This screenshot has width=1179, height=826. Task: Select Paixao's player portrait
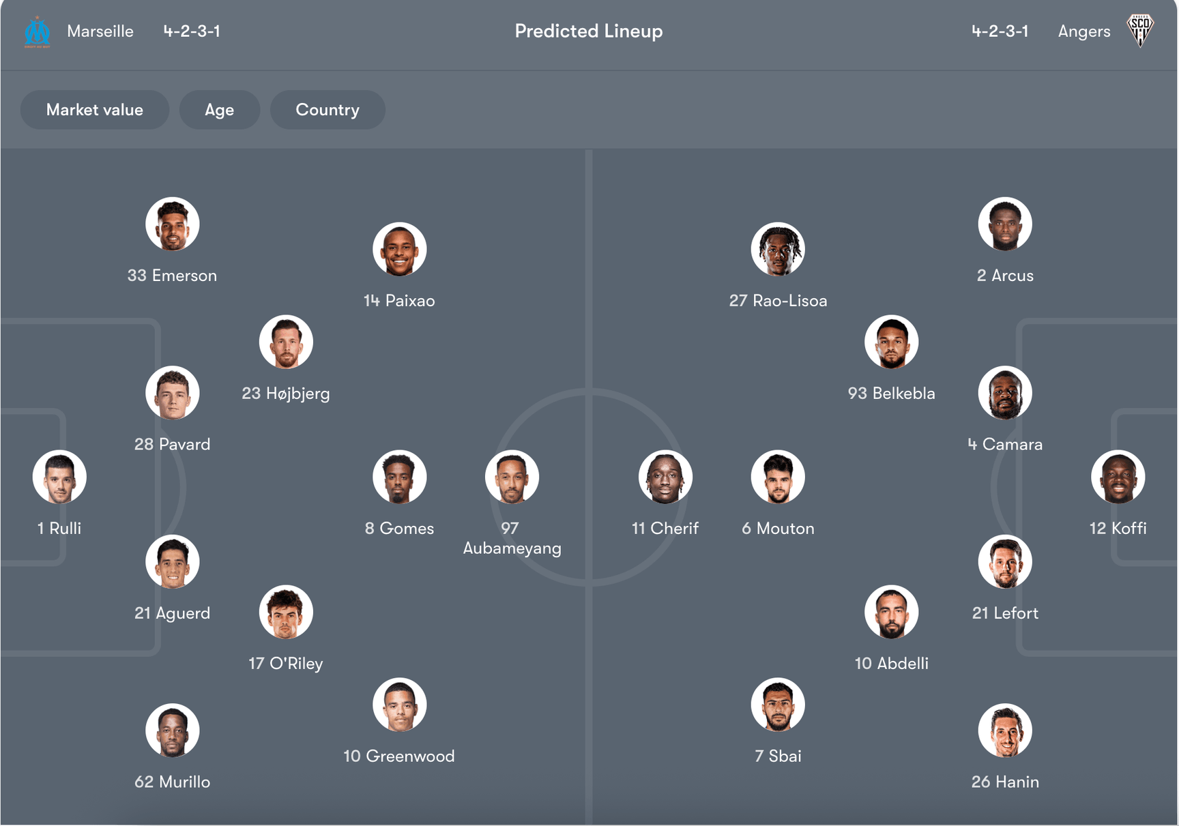click(x=399, y=249)
